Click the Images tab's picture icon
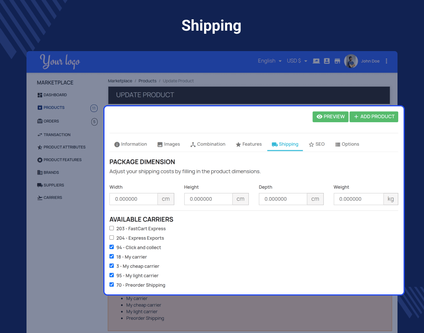Image resolution: width=424 pixels, height=333 pixels. (x=160, y=145)
